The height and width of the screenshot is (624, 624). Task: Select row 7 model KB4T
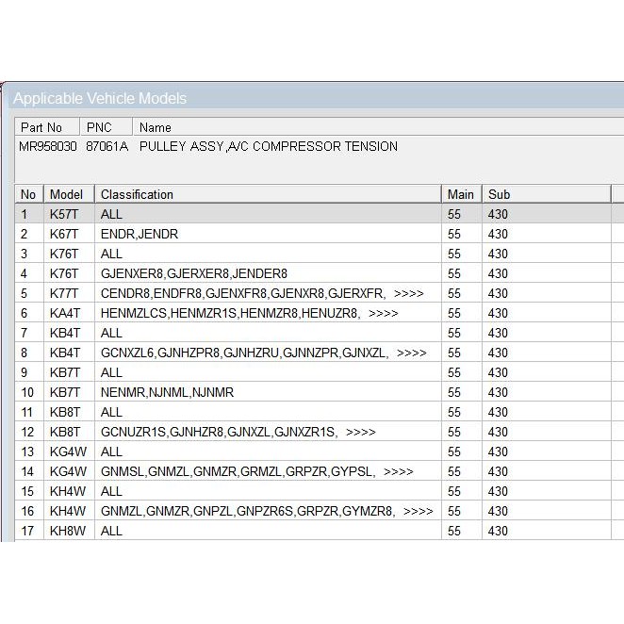tap(64, 333)
